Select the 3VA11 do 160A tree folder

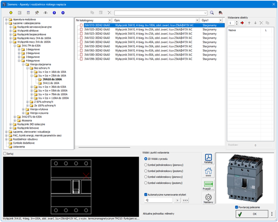pos(51,83)
